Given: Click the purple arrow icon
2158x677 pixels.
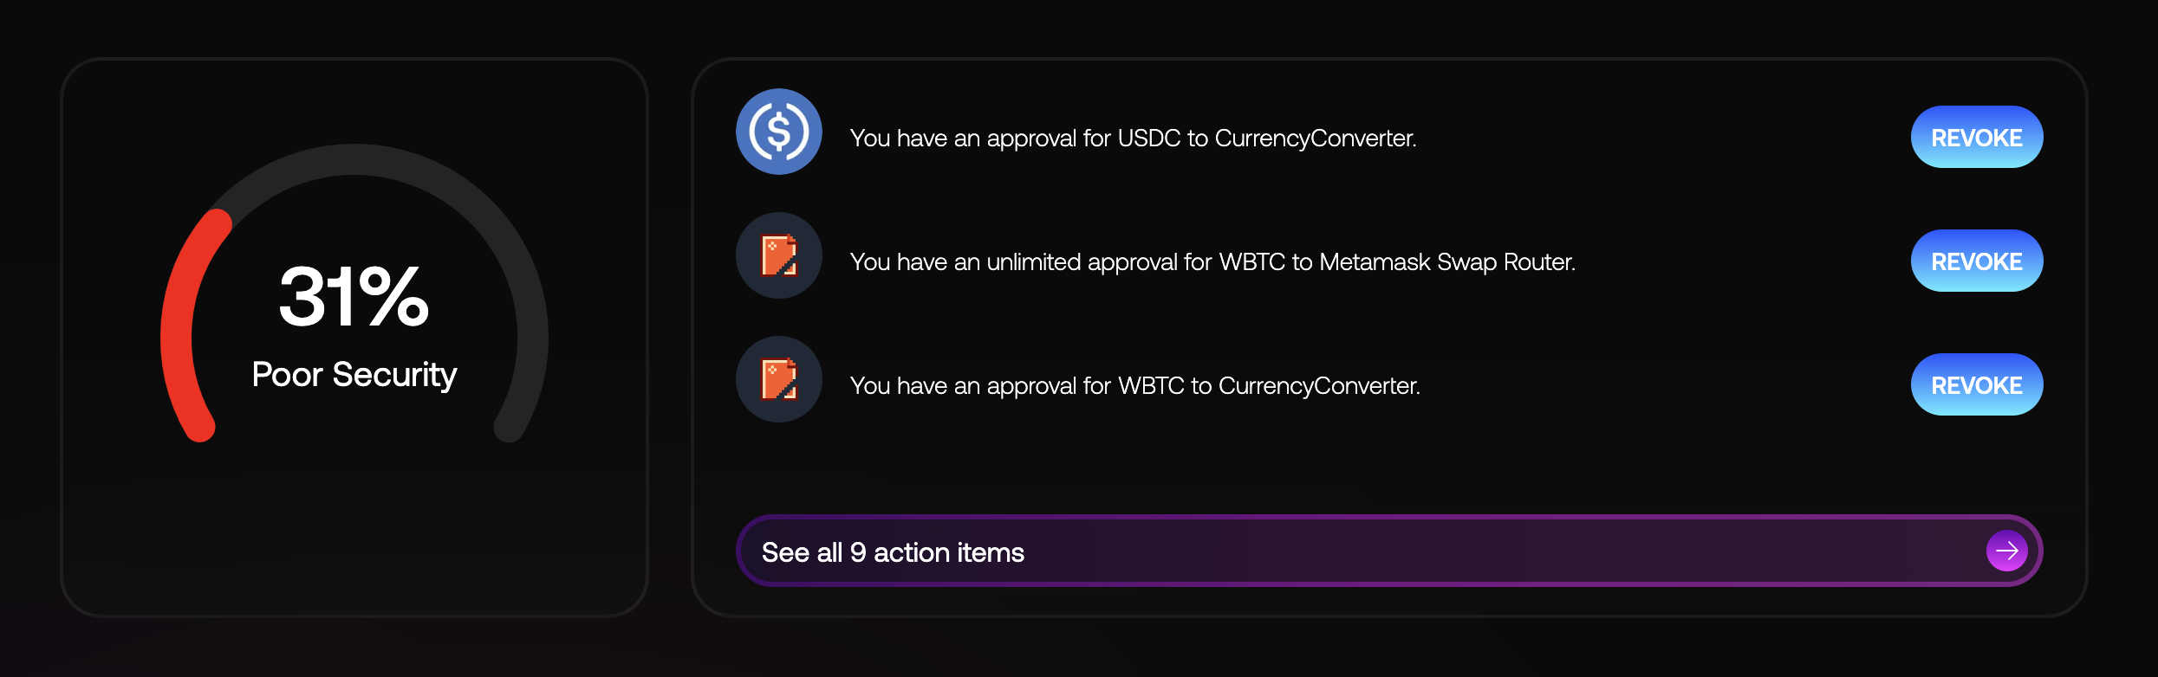Looking at the screenshot, I should 2006,551.
